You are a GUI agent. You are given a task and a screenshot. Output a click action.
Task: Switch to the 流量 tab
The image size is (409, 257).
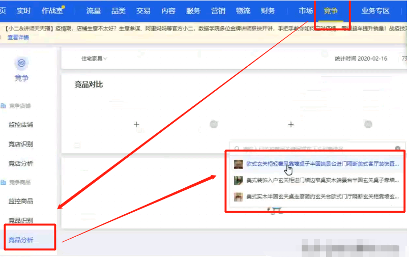94,11
